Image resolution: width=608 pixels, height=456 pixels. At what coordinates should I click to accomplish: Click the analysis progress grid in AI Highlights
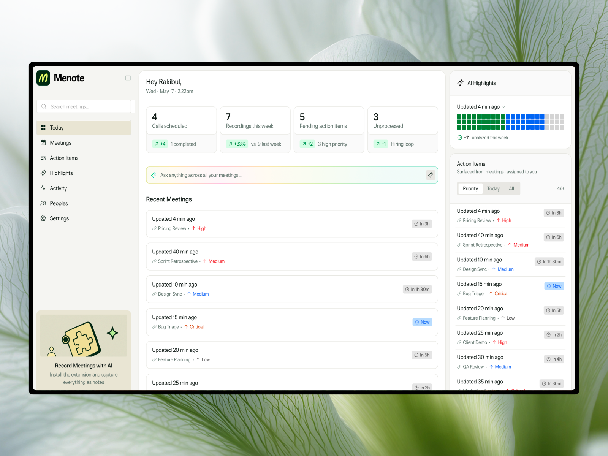click(x=510, y=122)
